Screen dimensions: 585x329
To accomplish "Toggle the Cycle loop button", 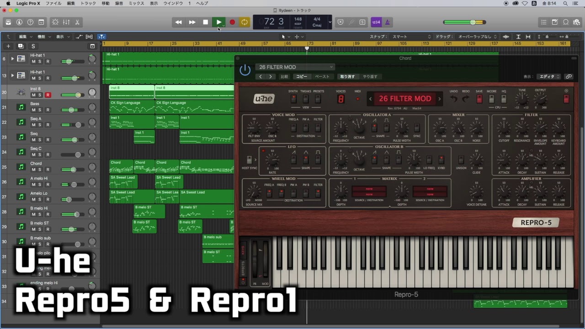I will click(x=245, y=22).
